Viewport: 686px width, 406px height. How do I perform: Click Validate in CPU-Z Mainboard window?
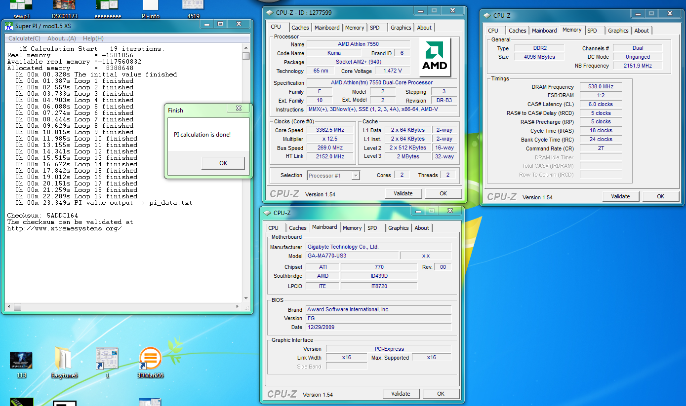point(401,394)
